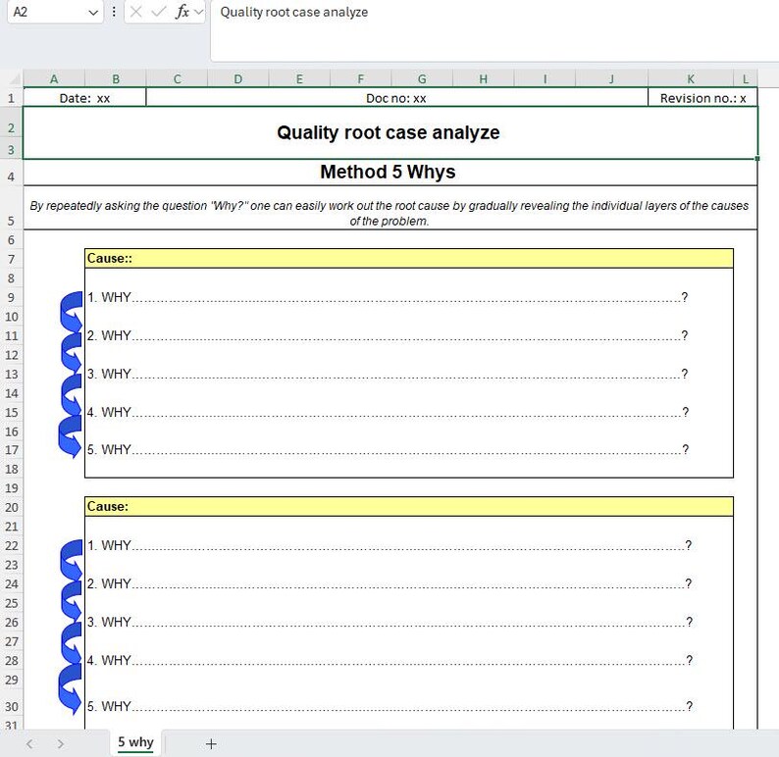The image size is (779, 757).
Task: Select row 7 header
Action: [x=11, y=259]
